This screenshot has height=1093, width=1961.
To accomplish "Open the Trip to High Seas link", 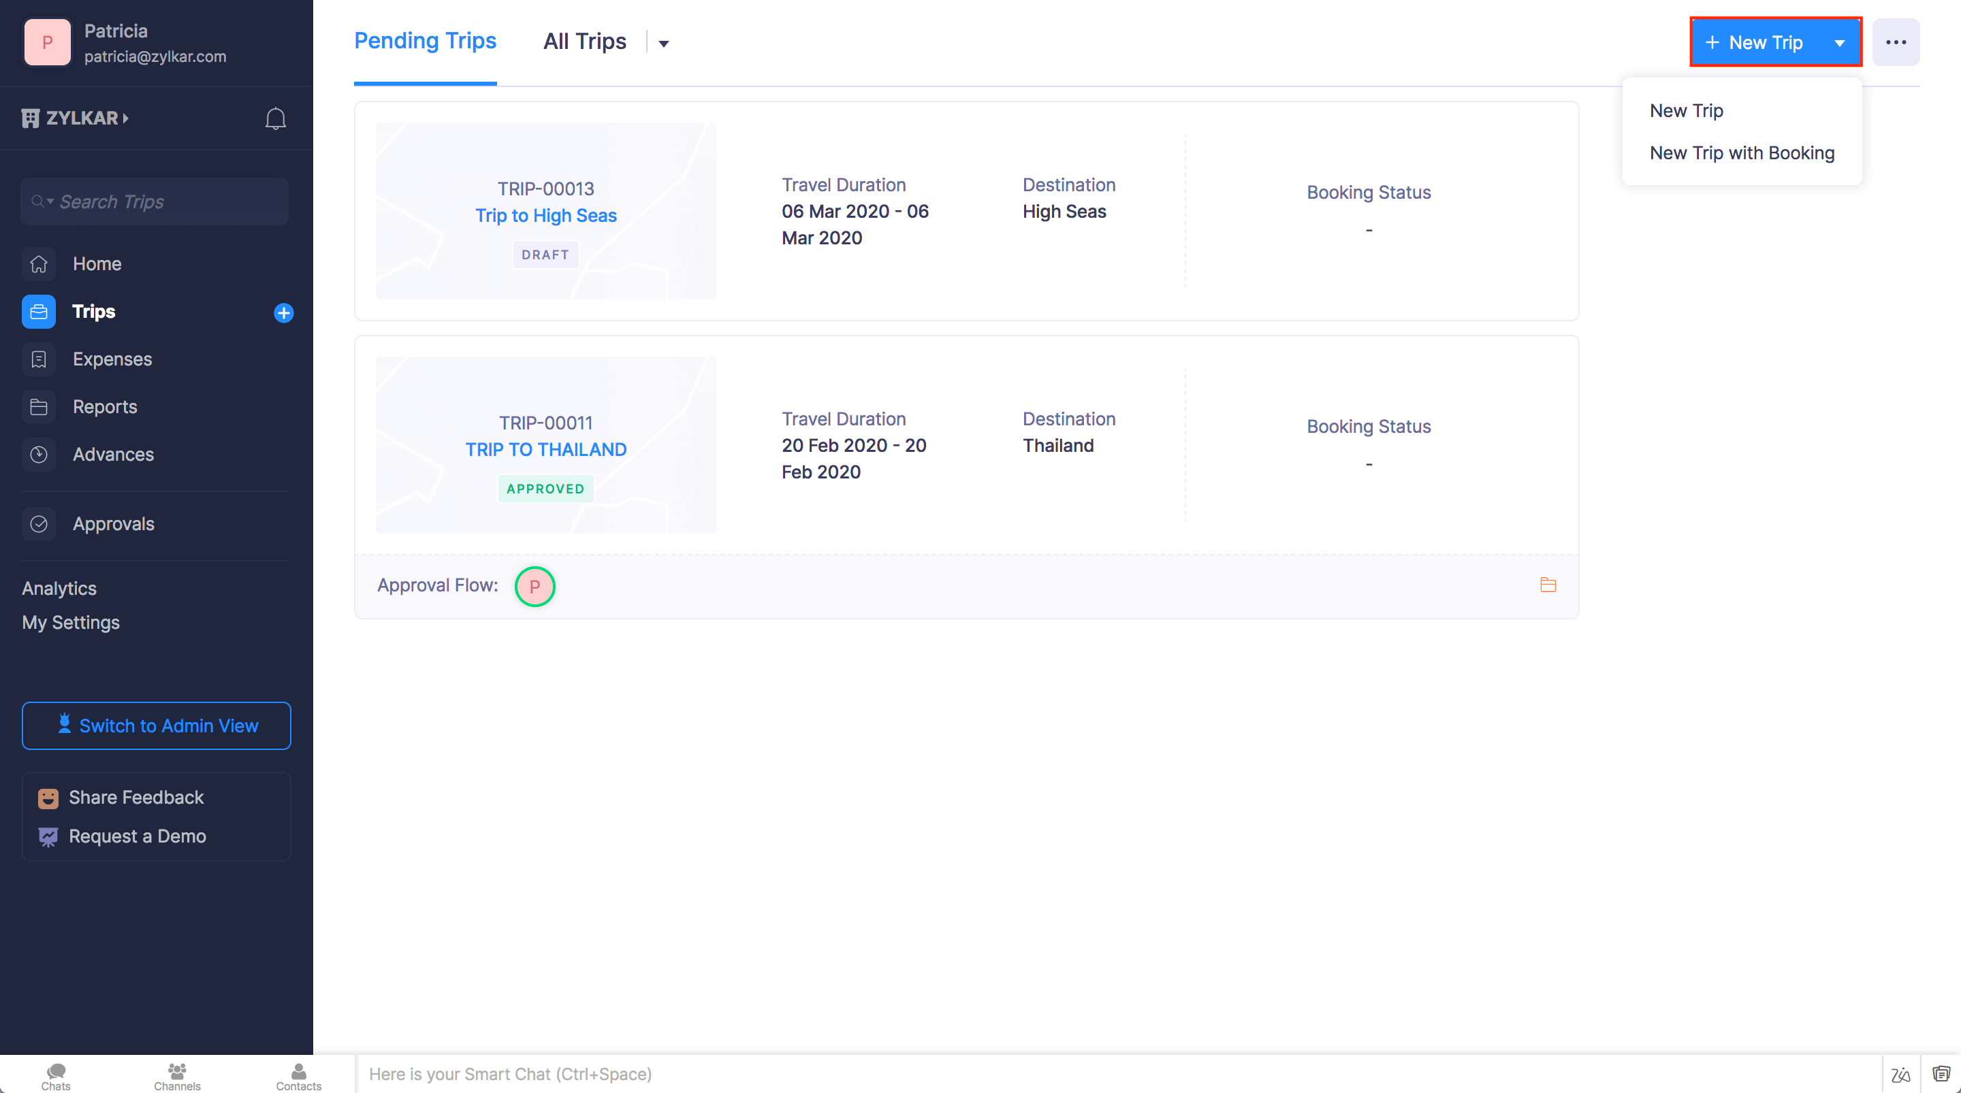I will 546,216.
